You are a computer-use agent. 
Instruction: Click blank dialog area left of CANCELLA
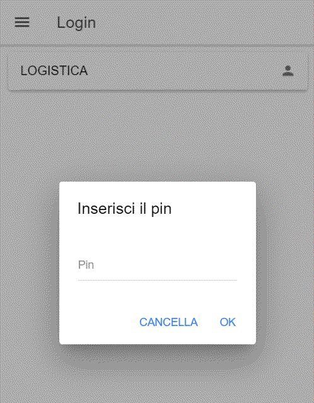(x=98, y=322)
